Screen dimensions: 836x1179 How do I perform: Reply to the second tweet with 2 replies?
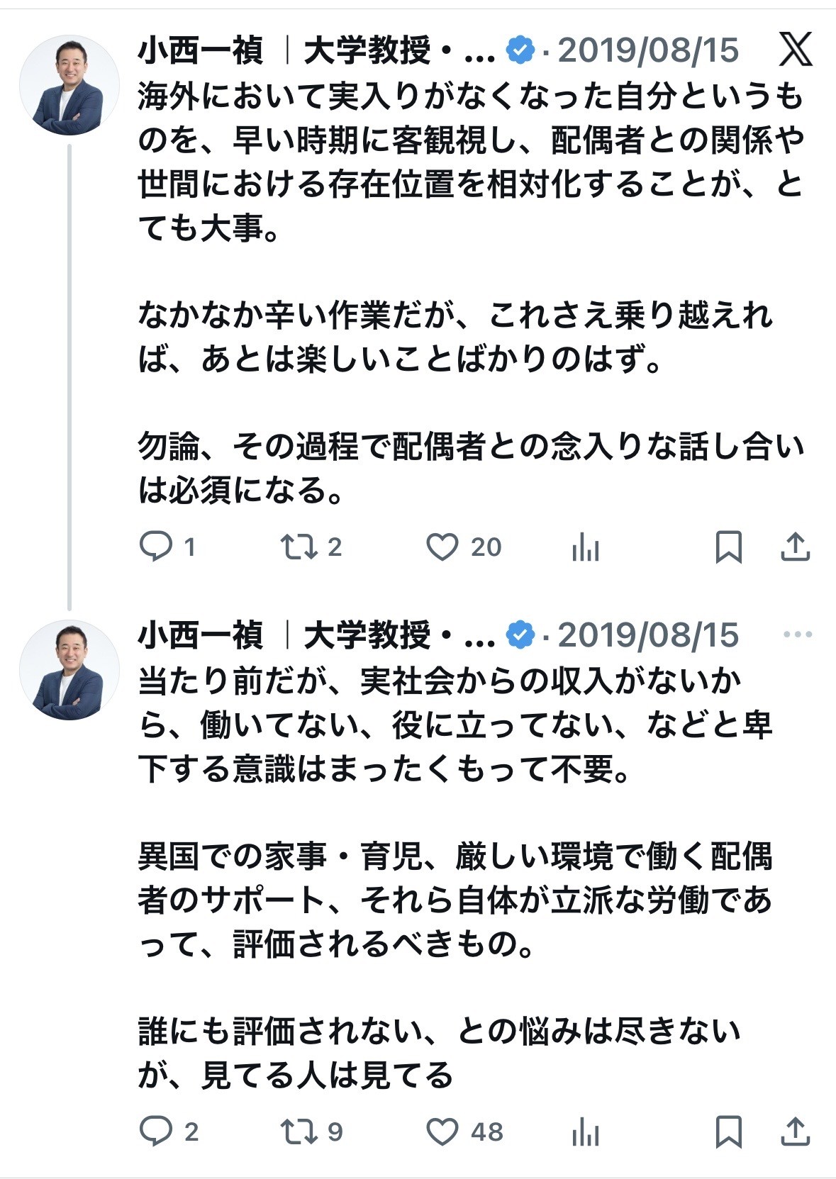(x=156, y=1131)
